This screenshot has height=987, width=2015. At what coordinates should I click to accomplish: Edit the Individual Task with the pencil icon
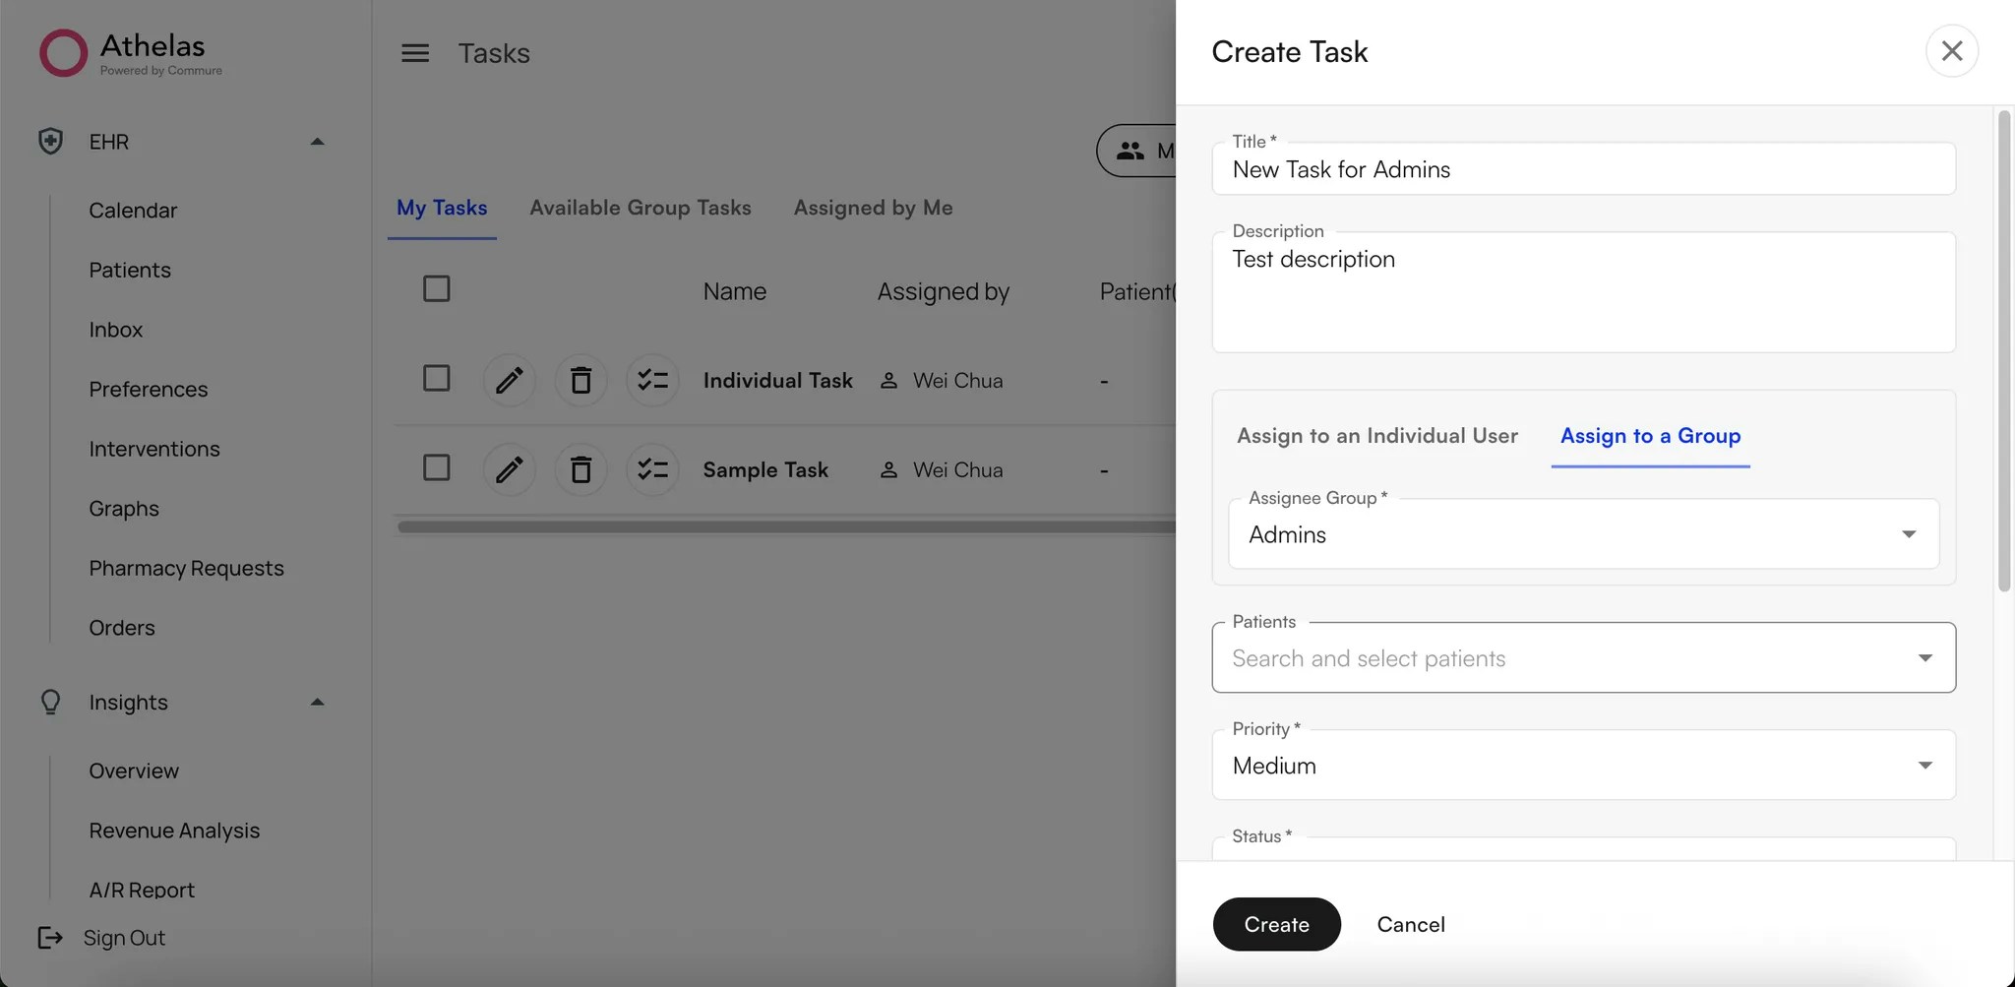[x=510, y=380]
